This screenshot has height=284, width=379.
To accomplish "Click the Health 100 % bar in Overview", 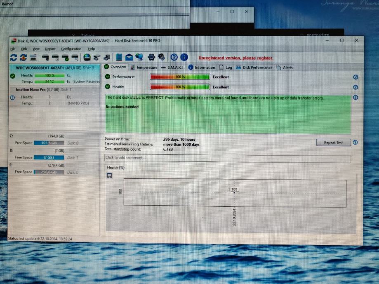I will coord(180,87).
